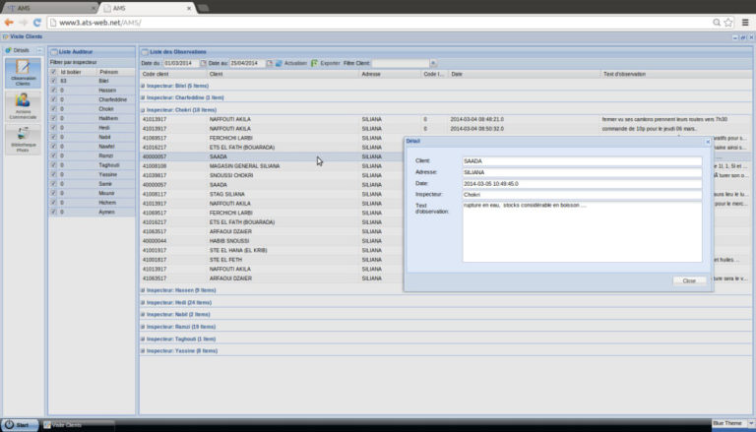This screenshot has height=432, width=756.
Task: Open Observation Clients in the sidebar
Action: pyautogui.click(x=22, y=73)
